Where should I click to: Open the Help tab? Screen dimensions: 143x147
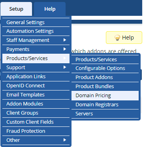[50, 9]
